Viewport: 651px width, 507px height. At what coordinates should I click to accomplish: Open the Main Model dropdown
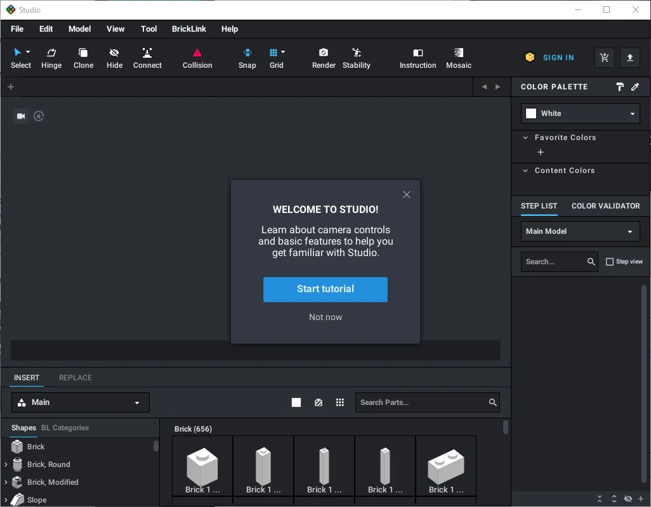pyautogui.click(x=581, y=231)
